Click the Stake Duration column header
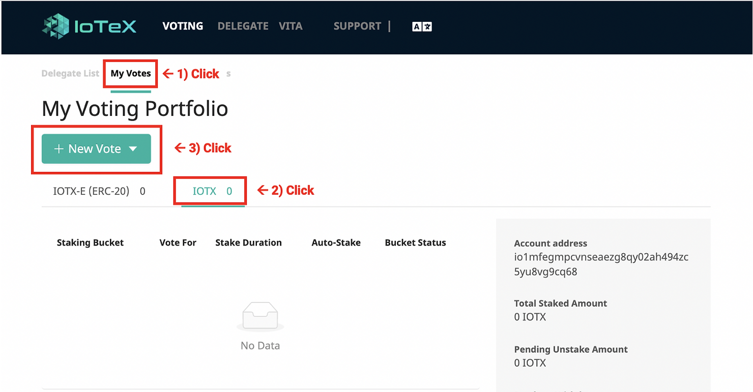Image resolution: width=753 pixels, height=392 pixels. (x=248, y=243)
